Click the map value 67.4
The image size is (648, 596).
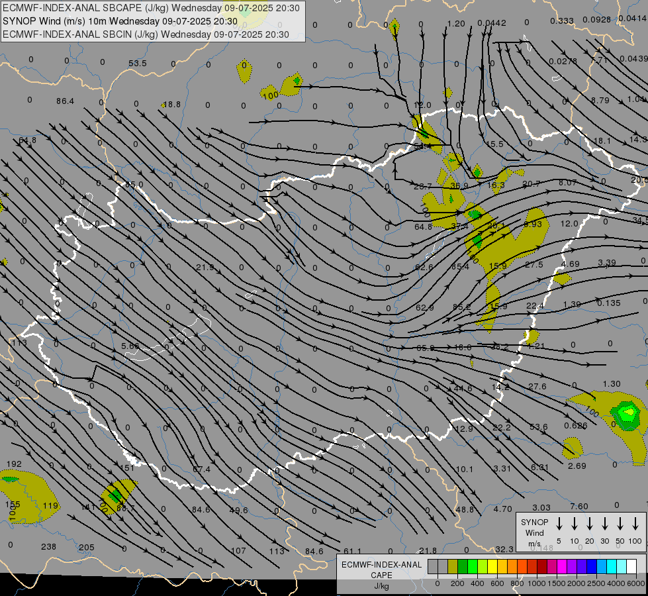click(201, 470)
